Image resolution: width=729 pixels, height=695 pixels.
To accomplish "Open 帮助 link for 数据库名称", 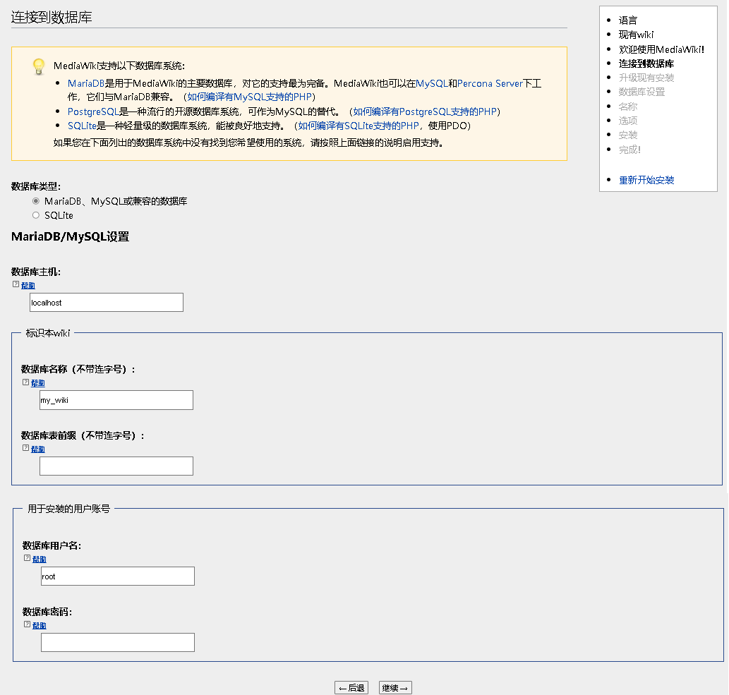I will click(37, 383).
